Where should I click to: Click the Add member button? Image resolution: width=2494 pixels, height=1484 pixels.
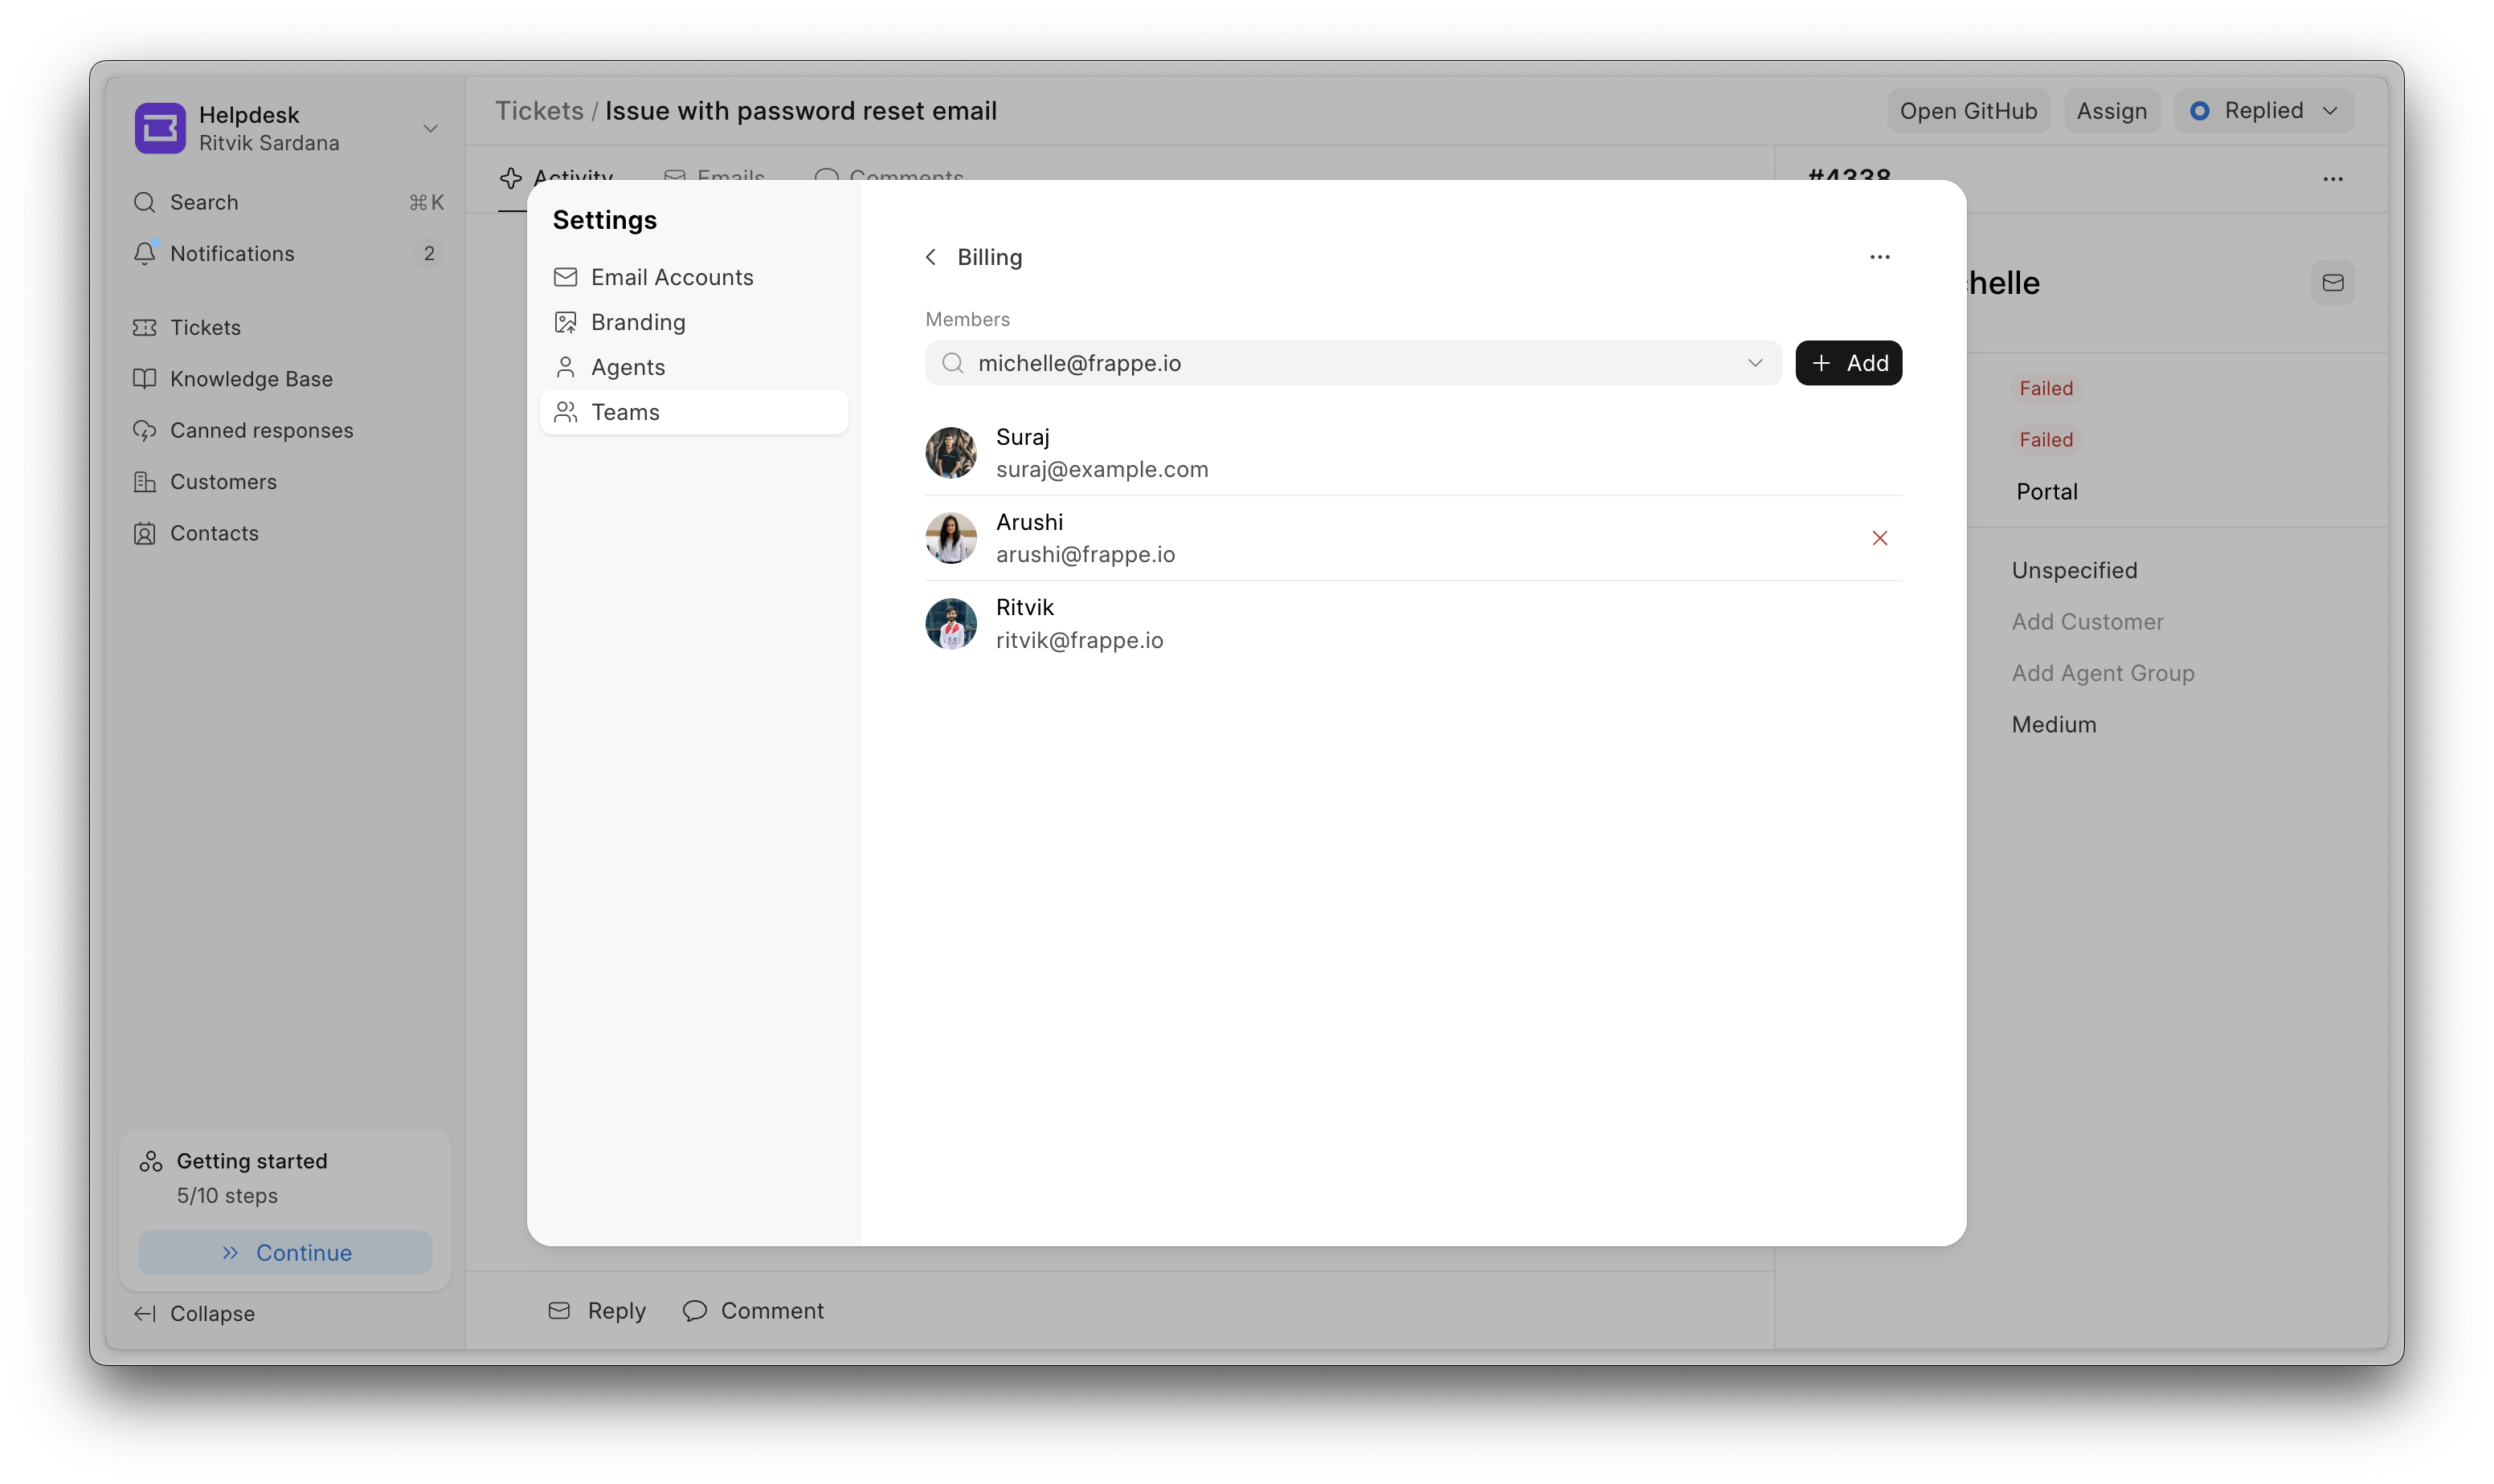click(1849, 363)
